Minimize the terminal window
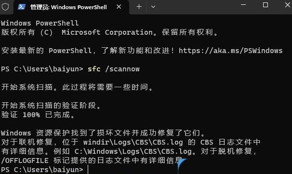The image size is (292, 174). pos(243,5)
